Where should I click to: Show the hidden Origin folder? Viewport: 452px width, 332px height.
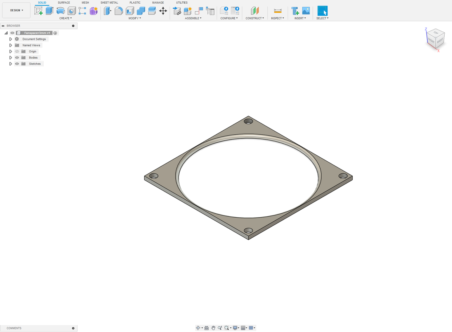pyautogui.click(x=17, y=51)
